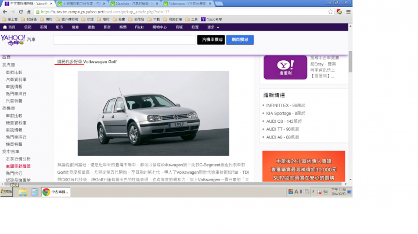The width and height of the screenshot is (418, 234).
Task: Open 購物中心 in the Yahoo navbar
Action: point(160,27)
